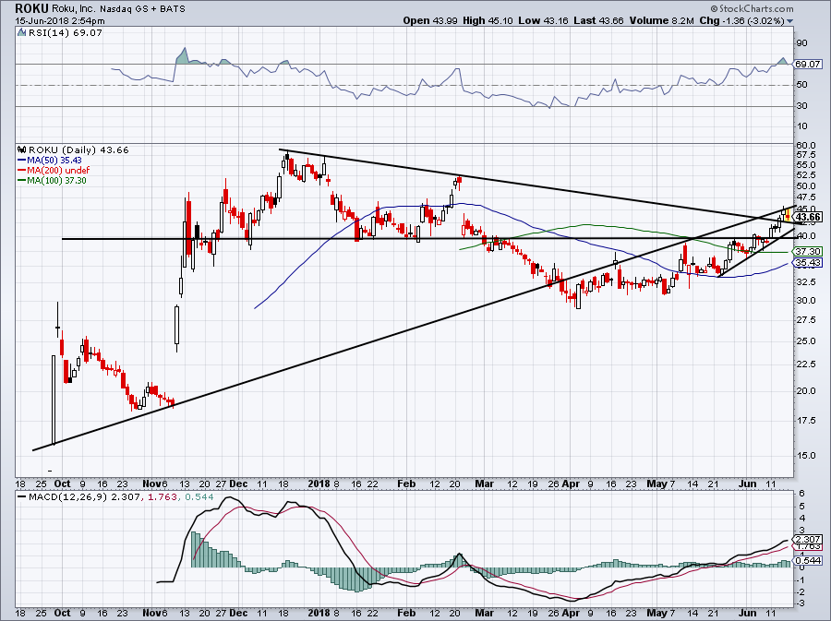Click the black line marker before MACD(12,26,9)
The image size is (831, 621).
point(22,497)
